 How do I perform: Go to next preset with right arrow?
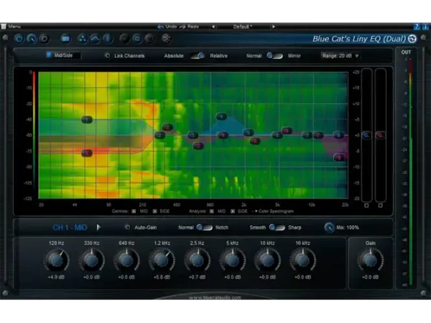pyautogui.click(x=274, y=27)
